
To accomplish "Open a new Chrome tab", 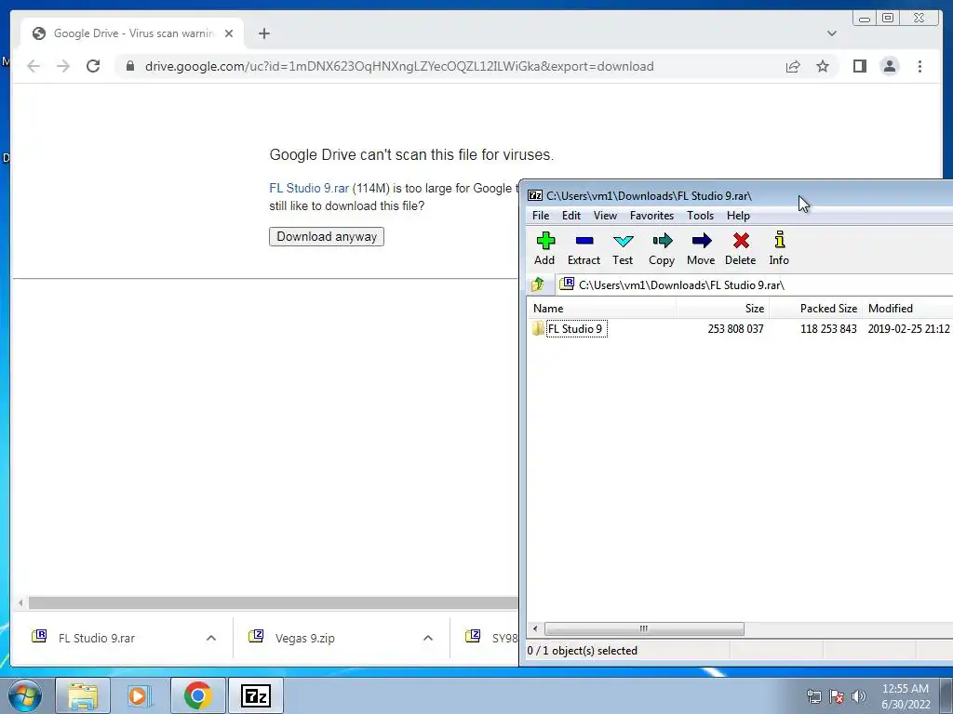I will pos(263,33).
